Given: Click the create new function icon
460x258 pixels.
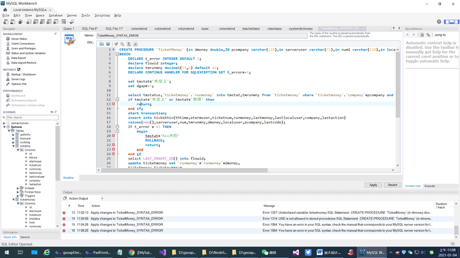Looking at the screenshot, I should click(x=56, y=22).
